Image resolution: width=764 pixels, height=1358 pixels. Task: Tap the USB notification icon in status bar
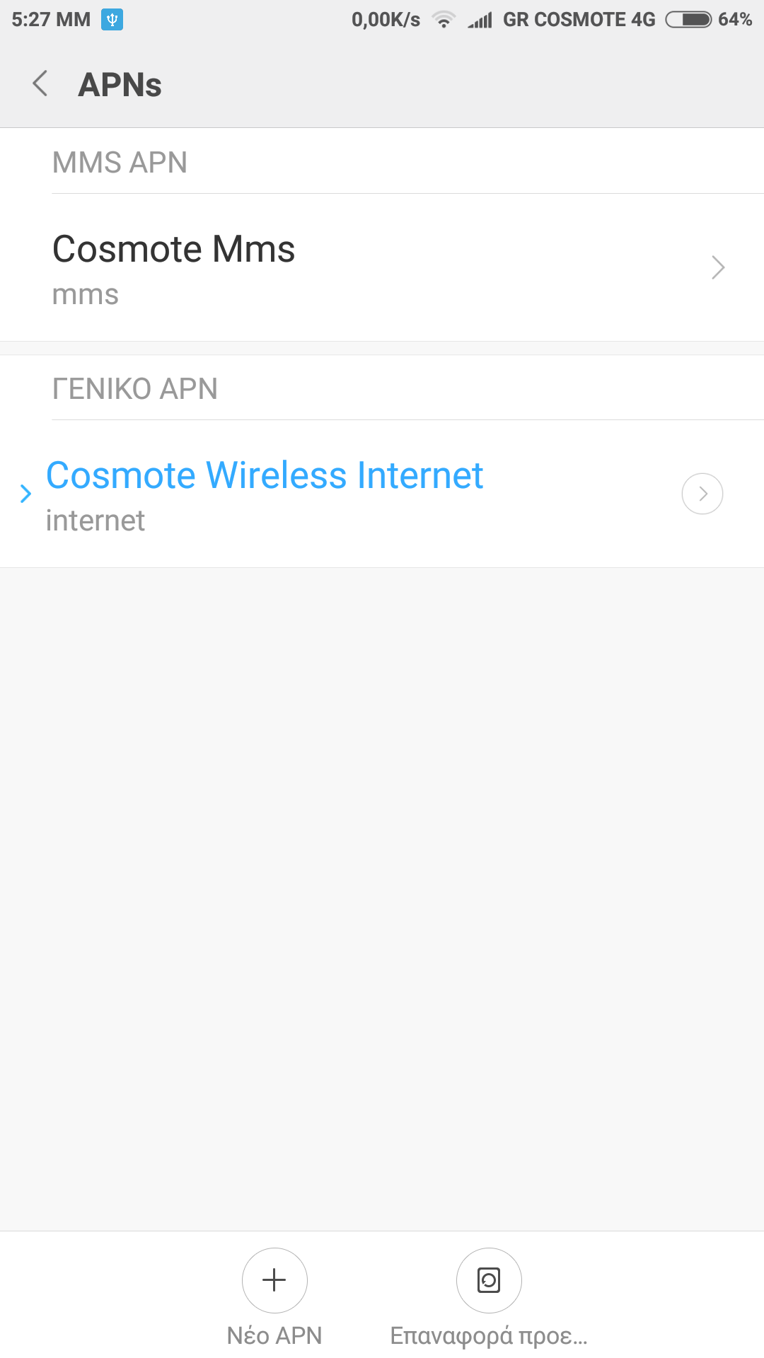click(112, 20)
